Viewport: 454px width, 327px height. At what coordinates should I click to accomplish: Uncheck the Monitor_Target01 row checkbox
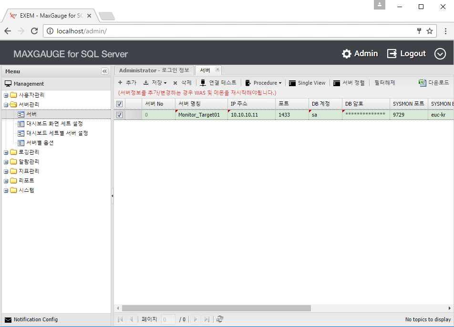coord(119,115)
